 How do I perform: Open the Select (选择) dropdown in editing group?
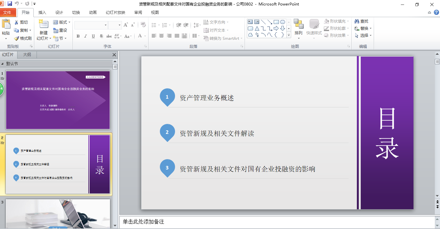[x=363, y=36]
